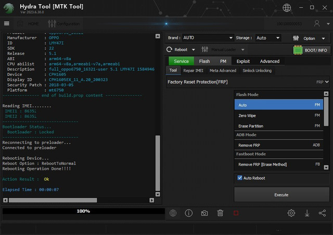Toggle the Auto Reboot checkbox
Screen dimensions: 333x235
(x=240, y=178)
